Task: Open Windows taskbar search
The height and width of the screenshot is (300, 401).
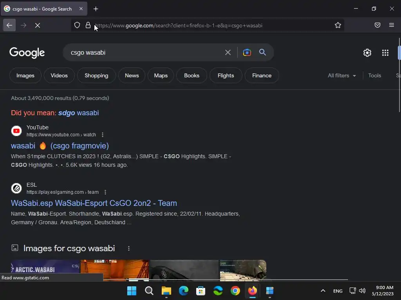Action: [149, 291]
